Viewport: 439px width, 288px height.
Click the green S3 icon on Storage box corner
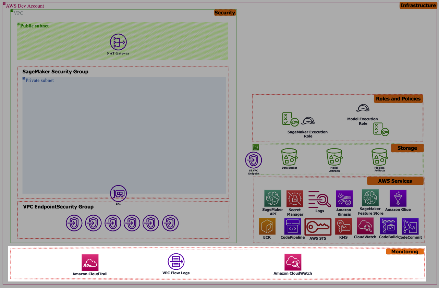[256, 147]
